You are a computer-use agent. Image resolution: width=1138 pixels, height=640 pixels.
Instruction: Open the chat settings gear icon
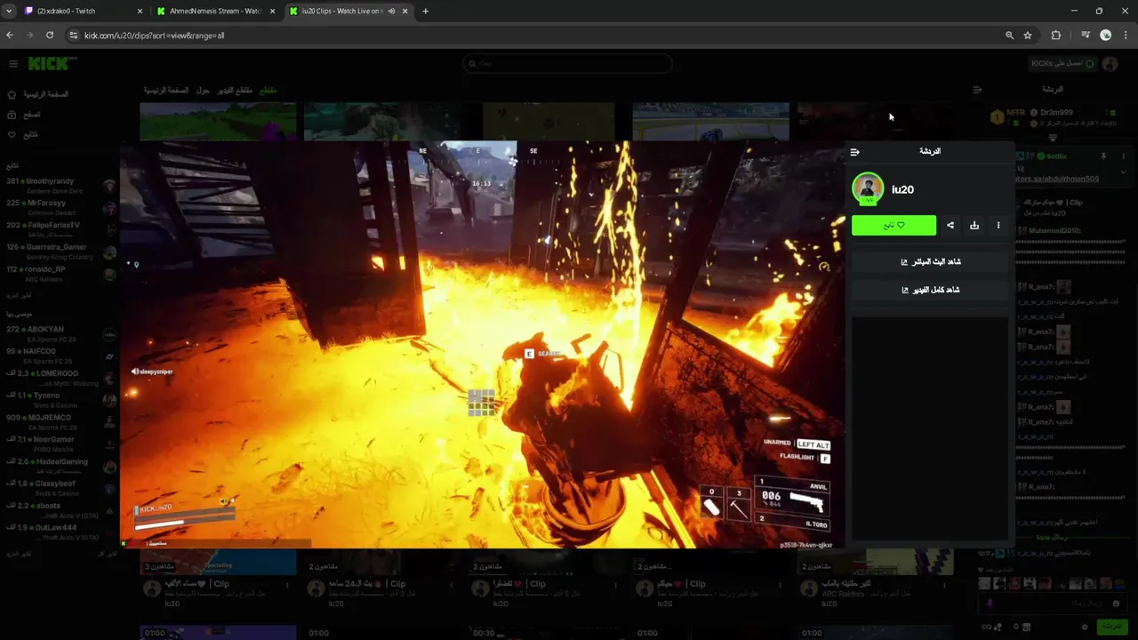click(x=1085, y=627)
